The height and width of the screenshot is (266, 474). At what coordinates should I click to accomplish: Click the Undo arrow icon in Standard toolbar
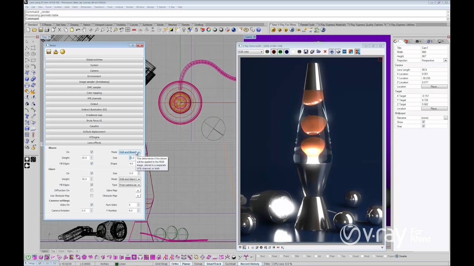[78, 30]
